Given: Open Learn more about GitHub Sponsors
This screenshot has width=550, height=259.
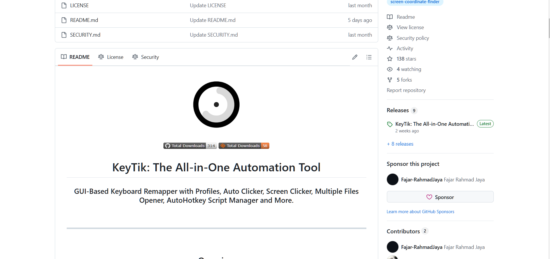Looking at the screenshot, I should point(420,212).
